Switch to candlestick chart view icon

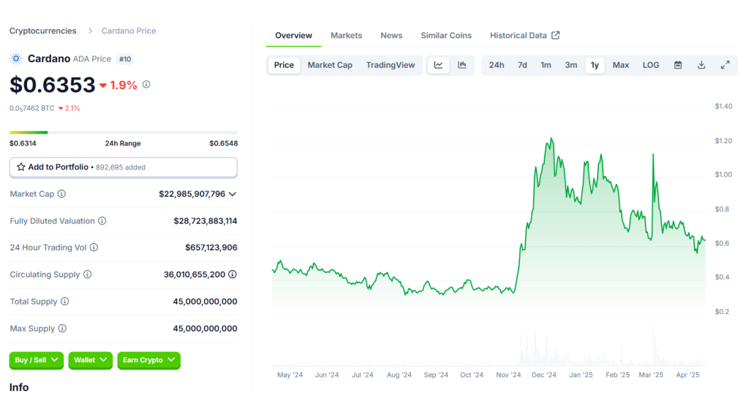coord(462,65)
